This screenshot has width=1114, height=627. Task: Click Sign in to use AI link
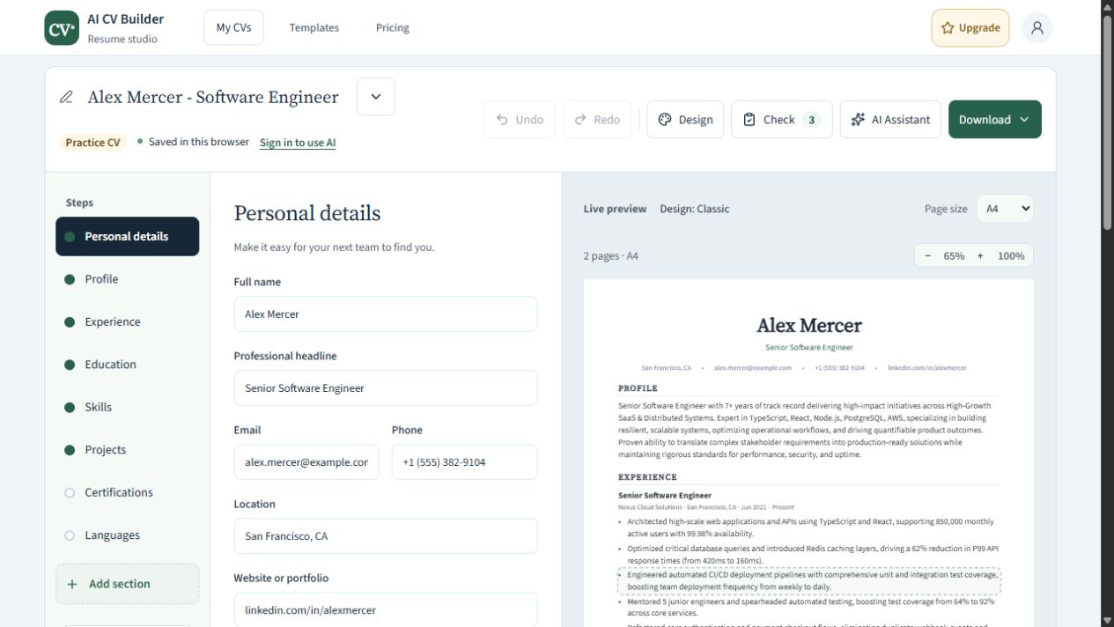click(298, 143)
